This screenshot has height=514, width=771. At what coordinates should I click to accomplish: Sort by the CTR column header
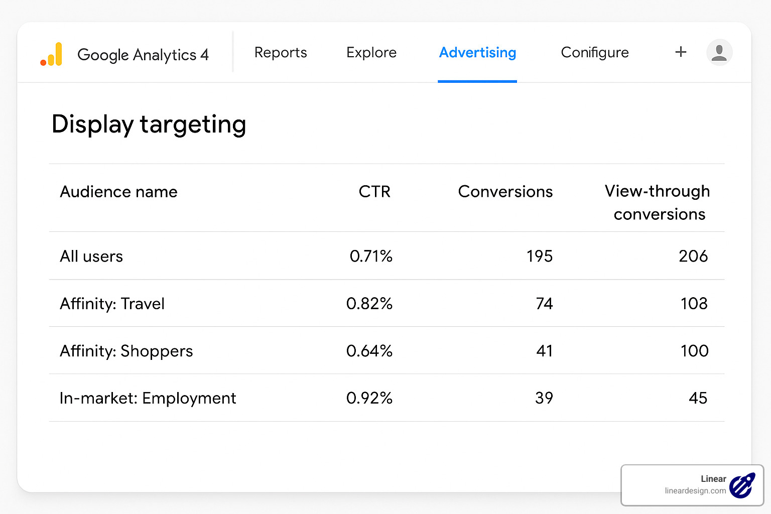(374, 191)
